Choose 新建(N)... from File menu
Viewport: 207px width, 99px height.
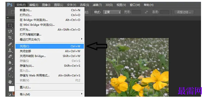click(x=50, y=10)
